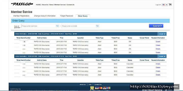The image size is (183, 91).
Task: Open the language flag dropdown
Action: tap(165, 5)
